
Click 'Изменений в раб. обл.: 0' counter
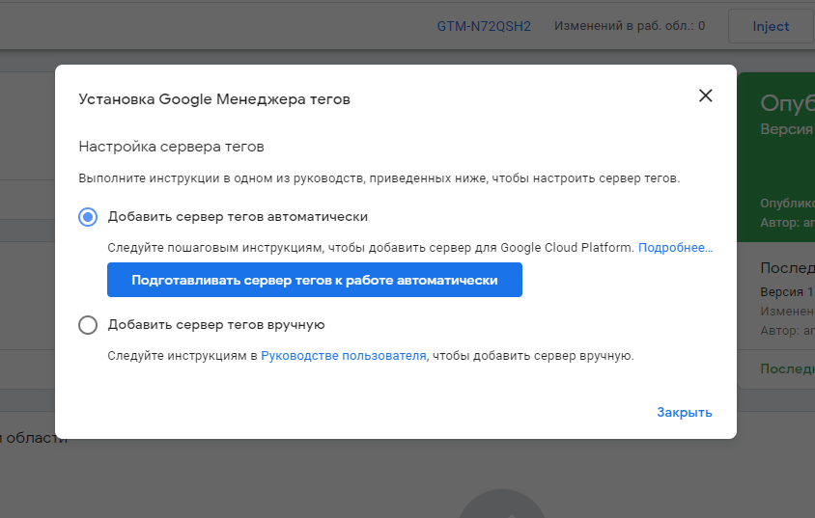(629, 26)
